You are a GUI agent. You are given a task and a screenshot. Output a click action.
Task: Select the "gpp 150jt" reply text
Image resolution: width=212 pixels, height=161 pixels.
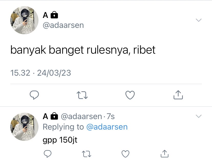[x=60, y=140]
